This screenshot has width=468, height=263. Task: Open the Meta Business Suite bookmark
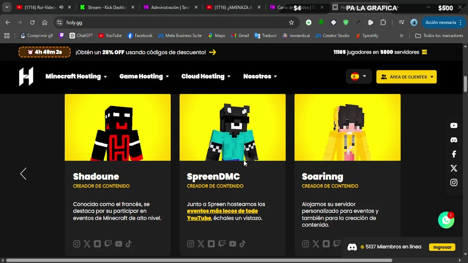180,35
